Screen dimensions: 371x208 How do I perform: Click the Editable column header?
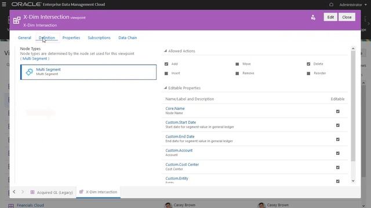(337, 99)
